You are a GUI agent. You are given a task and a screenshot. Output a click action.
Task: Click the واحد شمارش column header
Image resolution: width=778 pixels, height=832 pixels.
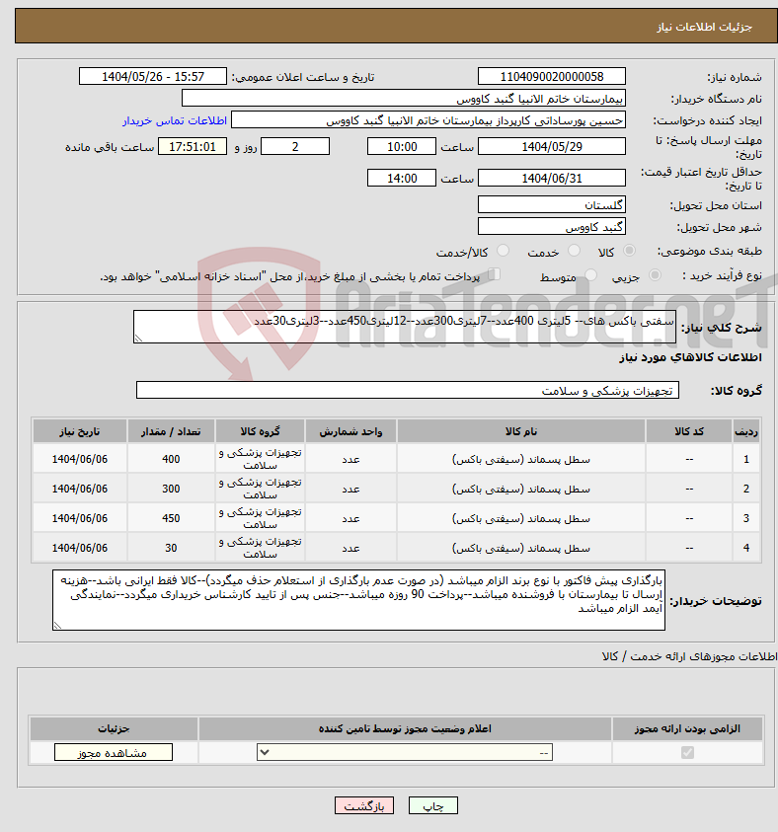click(350, 431)
